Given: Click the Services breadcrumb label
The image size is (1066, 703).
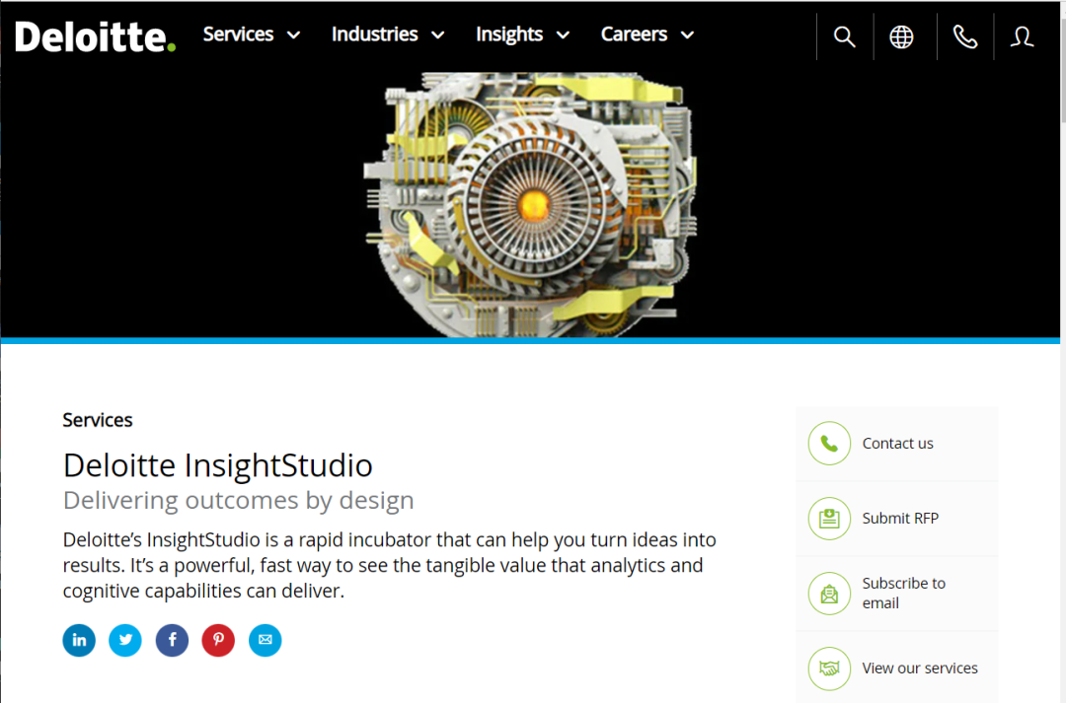Looking at the screenshot, I should [97, 420].
